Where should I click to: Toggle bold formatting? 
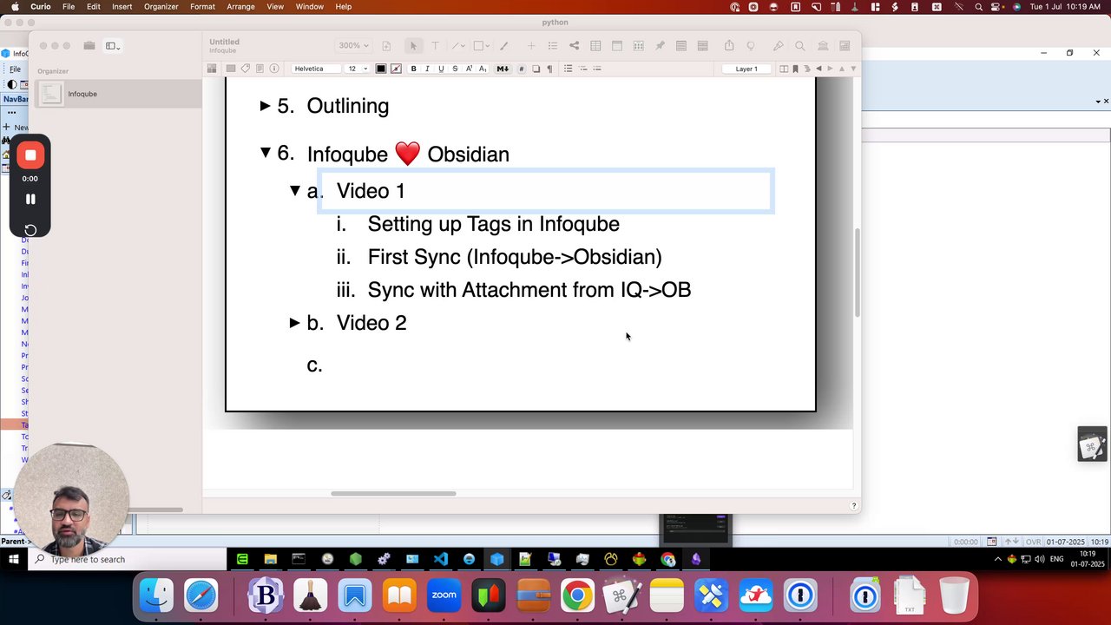(x=414, y=69)
